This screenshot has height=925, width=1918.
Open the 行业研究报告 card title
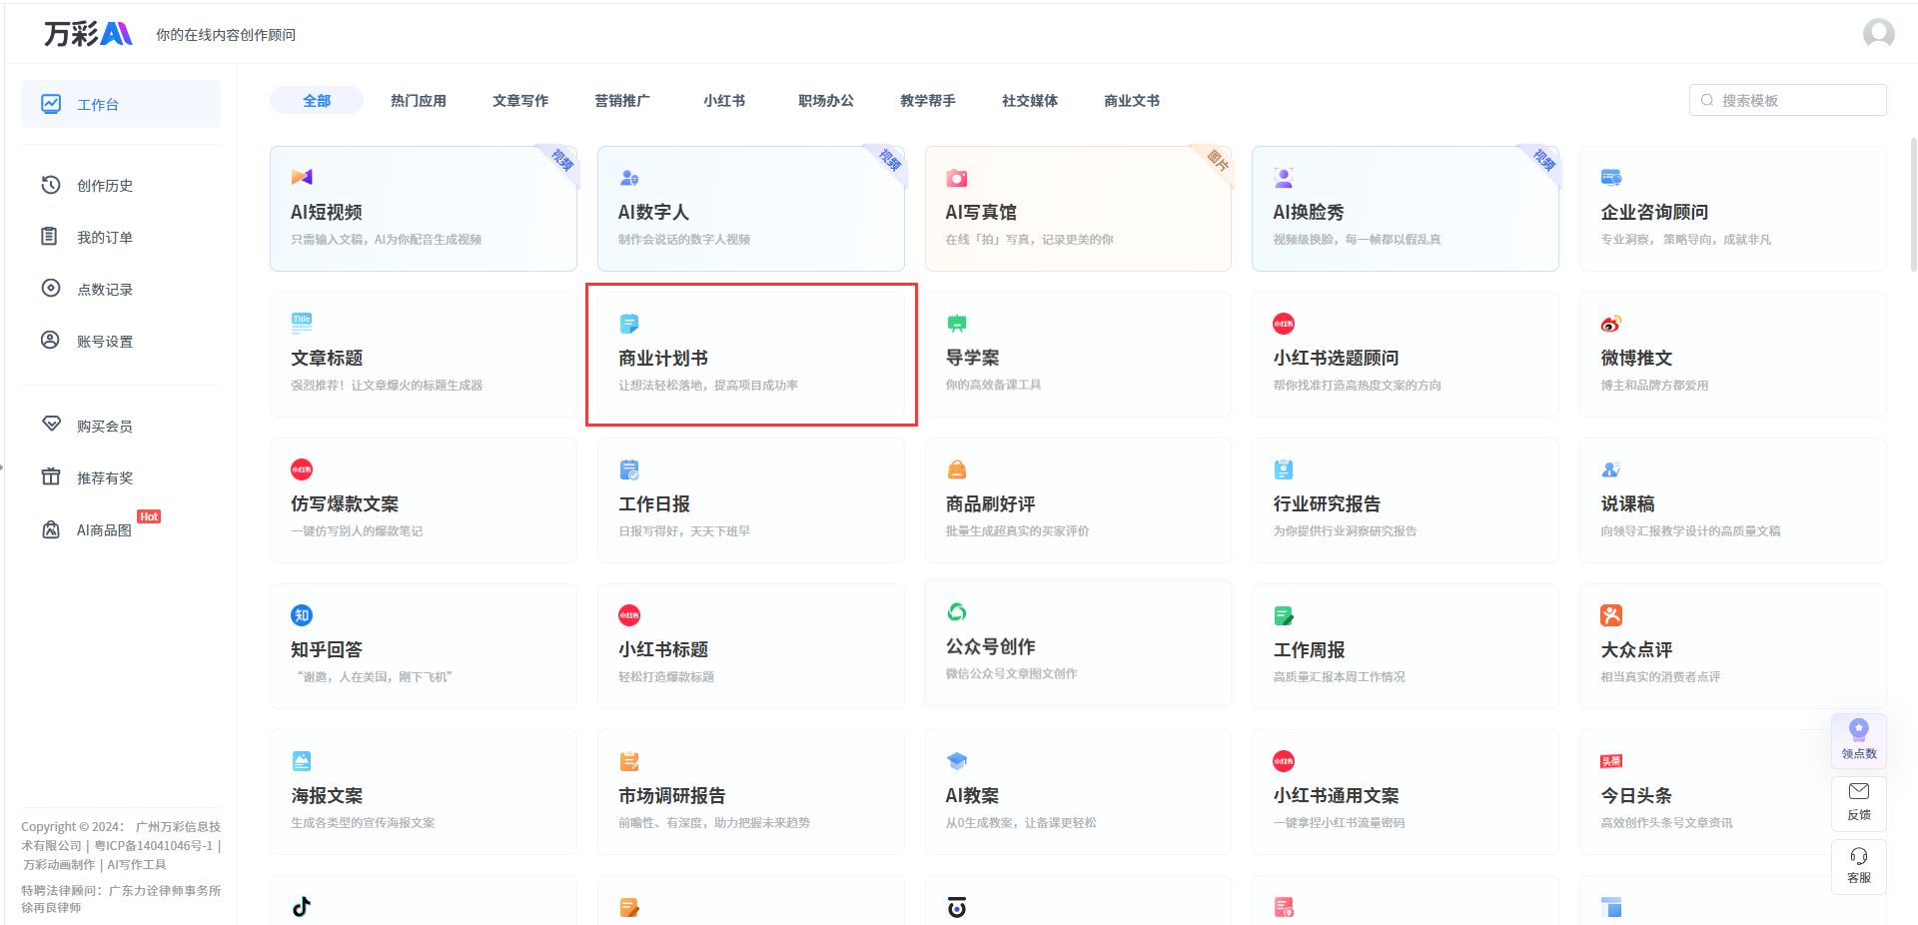click(x=1327, y=504)
